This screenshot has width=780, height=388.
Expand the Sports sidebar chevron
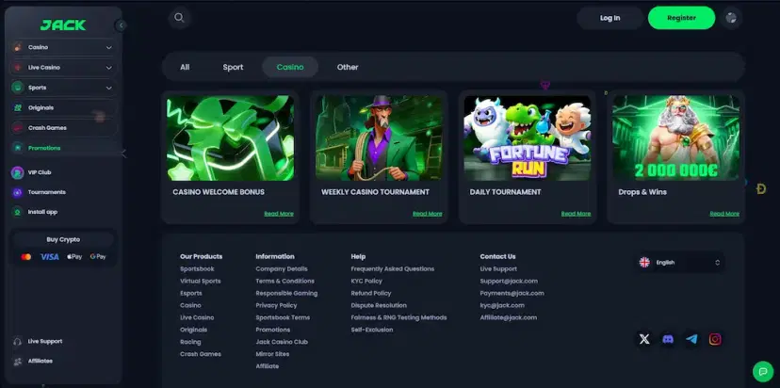[x=109, y=88]
